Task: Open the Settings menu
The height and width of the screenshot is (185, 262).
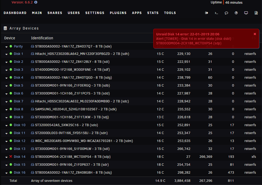Action: click(x=95, y=13)
